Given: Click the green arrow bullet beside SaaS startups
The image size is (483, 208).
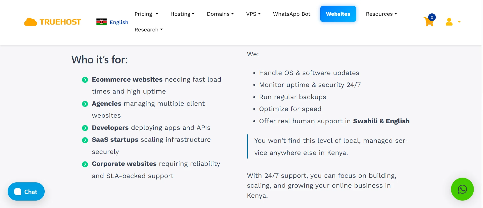Looking at the screenshot, I should click(x=85, y=140).
